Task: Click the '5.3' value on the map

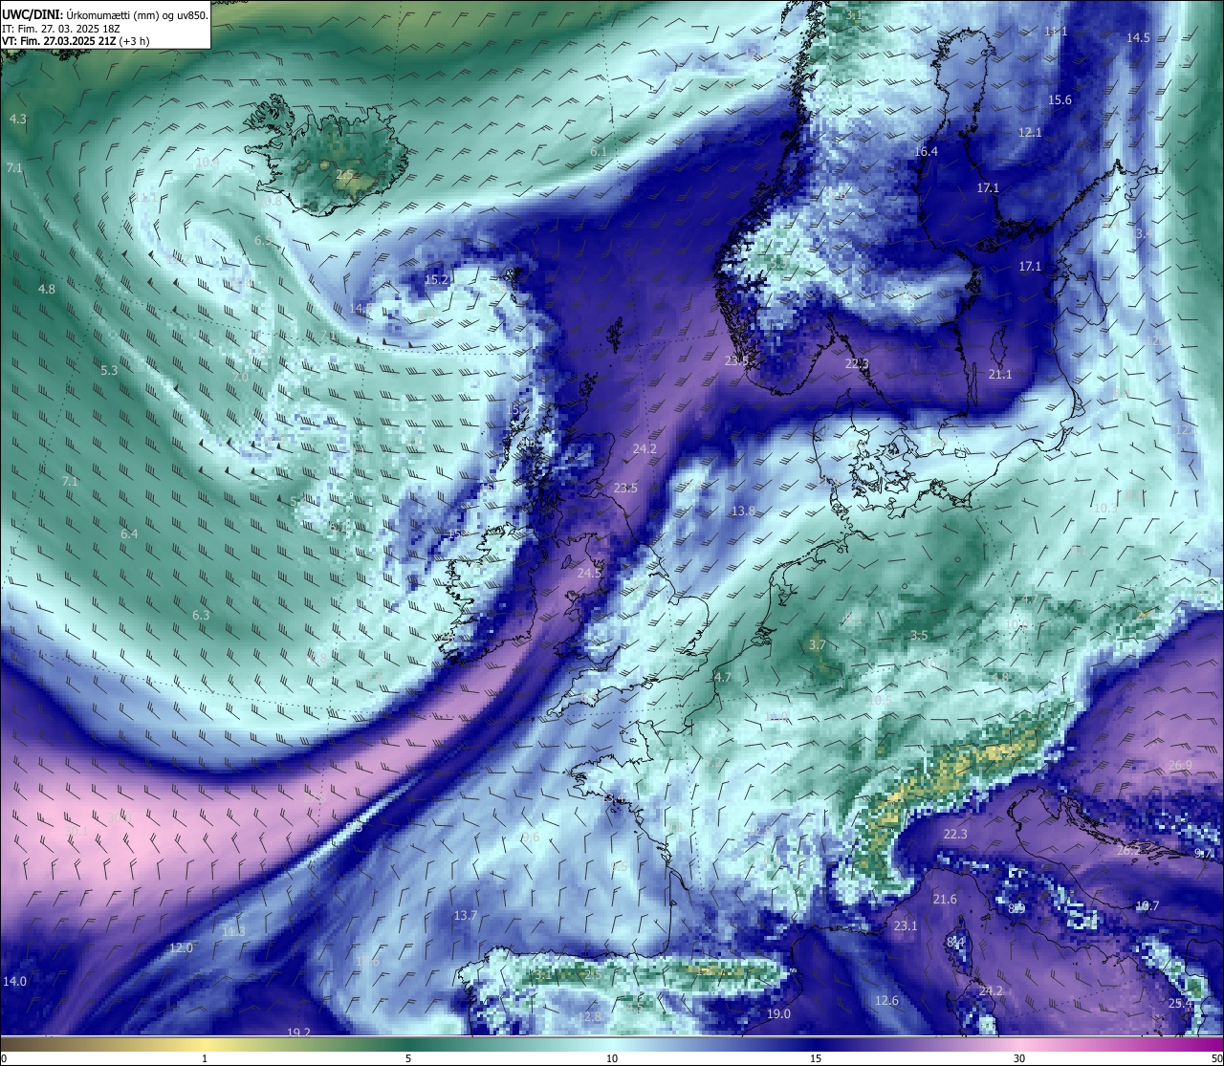Action: [109, 370]
